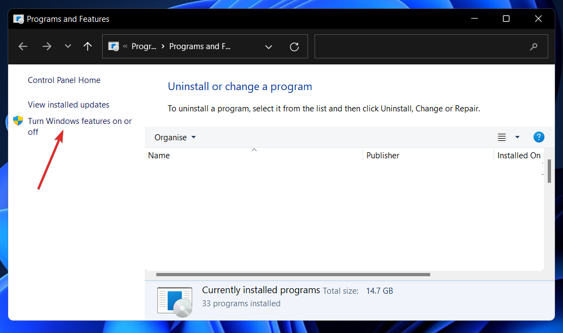This screenshot has width=563, height=333.
Task: Open View installed updates link
Action: [69, 104]
